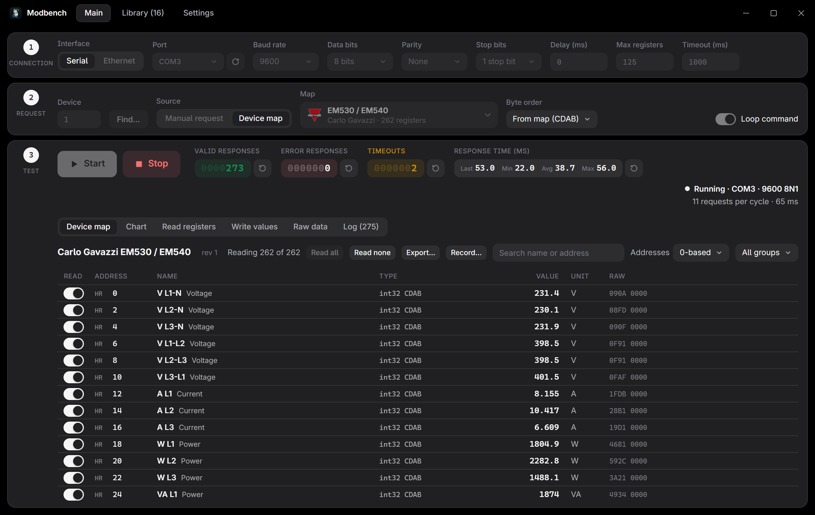Open the COM3 port dropdown

188,62
